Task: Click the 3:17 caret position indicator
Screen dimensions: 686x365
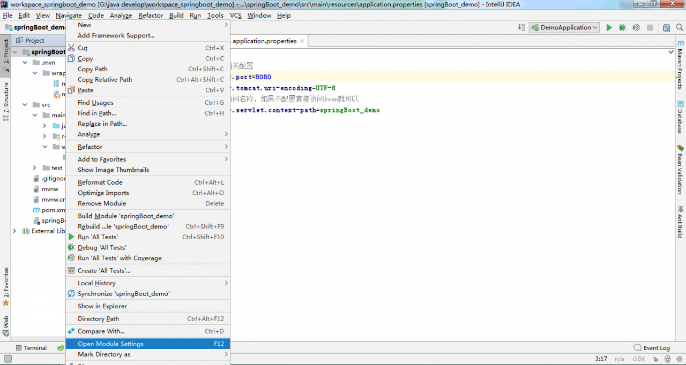Action: click(x=601, y=359)
